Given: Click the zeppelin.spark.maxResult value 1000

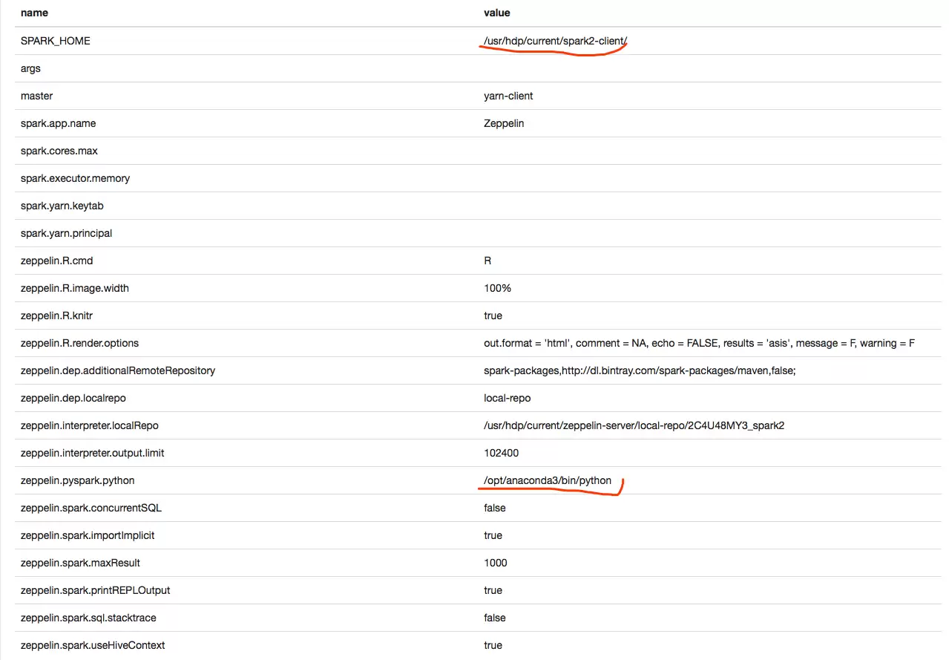Looking at the screenshot, I should [x=496, y=563].
